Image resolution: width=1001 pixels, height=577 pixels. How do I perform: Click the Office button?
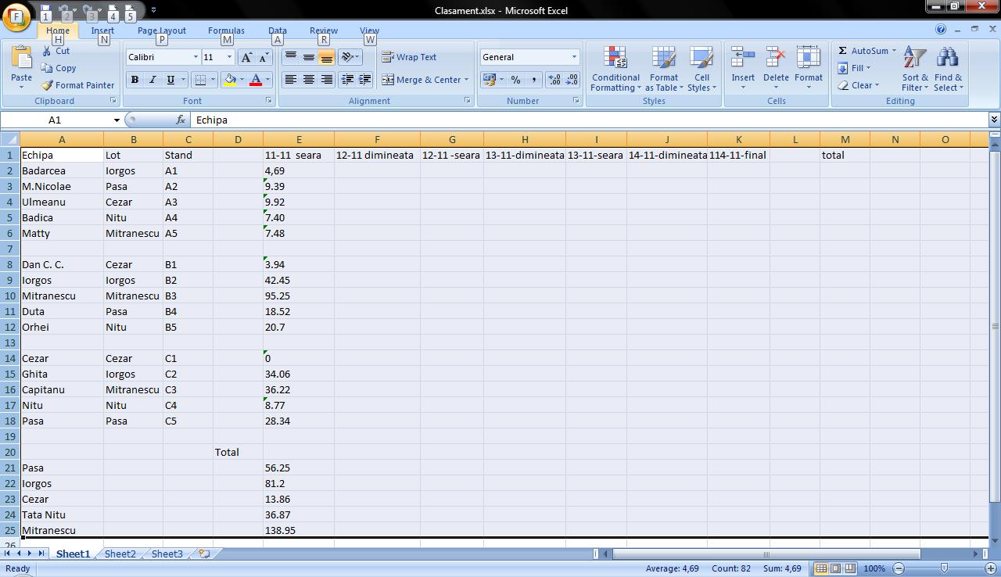pos(16,16)
